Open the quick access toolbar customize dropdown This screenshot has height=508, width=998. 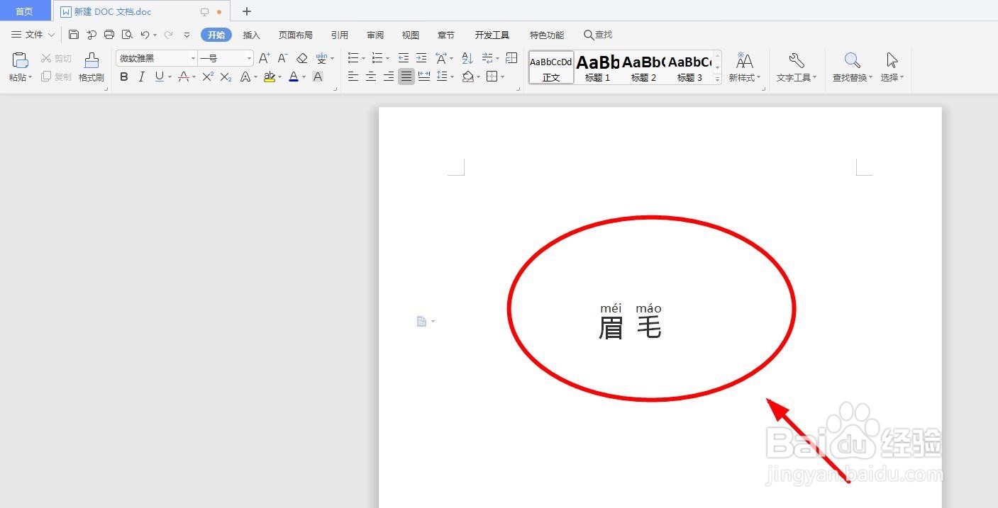[x=187, y=35]
